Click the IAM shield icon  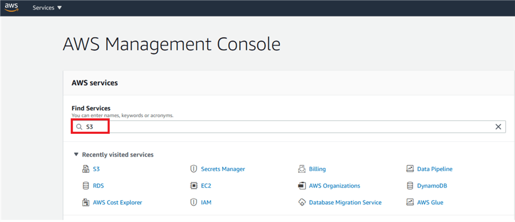193,203
